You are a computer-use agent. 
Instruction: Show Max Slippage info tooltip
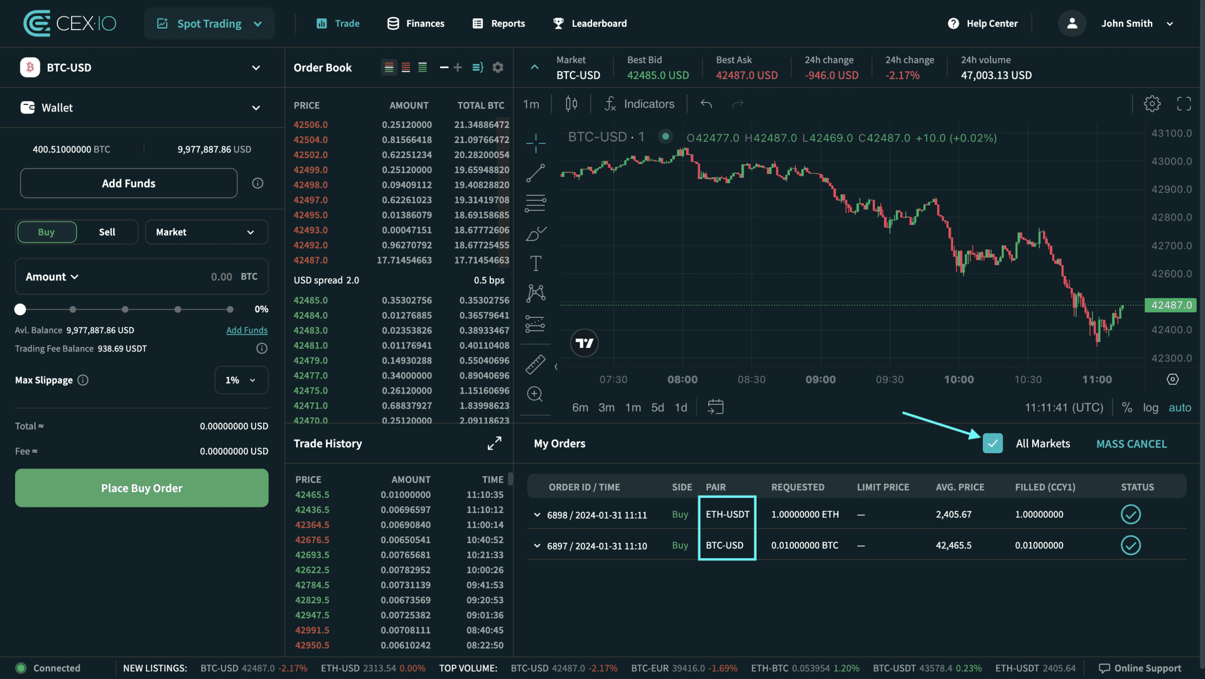(x=83, y=380)
